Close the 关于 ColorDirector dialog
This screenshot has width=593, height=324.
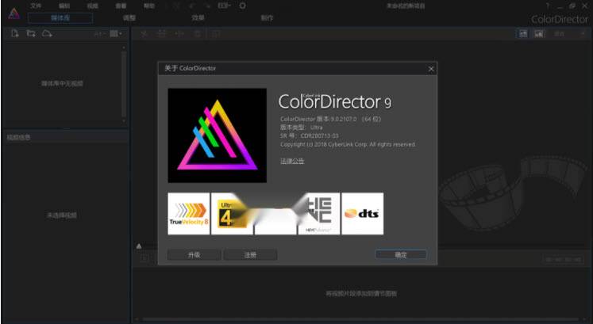431,69
